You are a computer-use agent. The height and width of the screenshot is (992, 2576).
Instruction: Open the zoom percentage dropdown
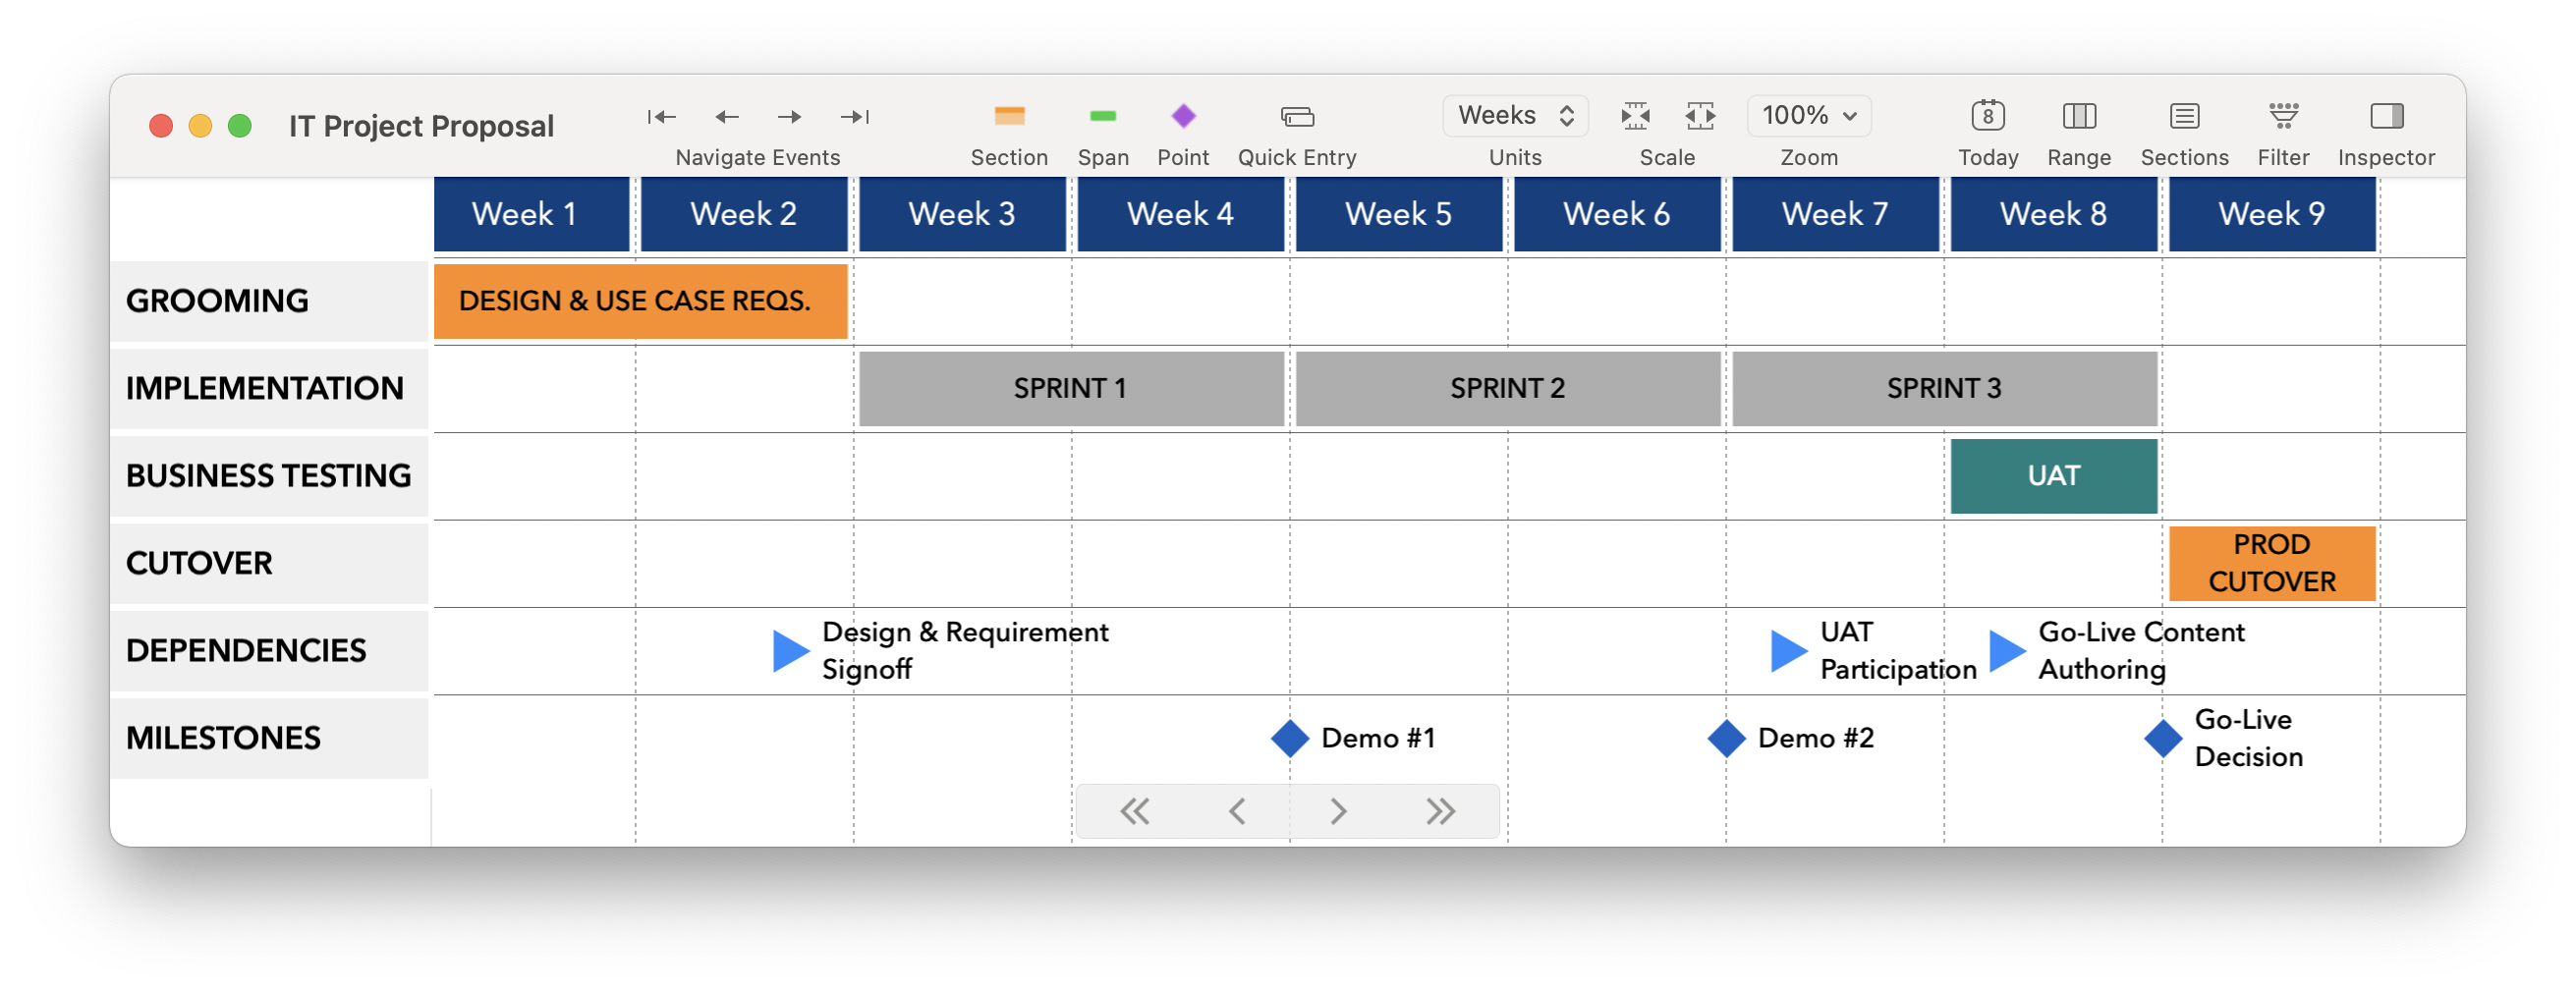(1808, 115)
